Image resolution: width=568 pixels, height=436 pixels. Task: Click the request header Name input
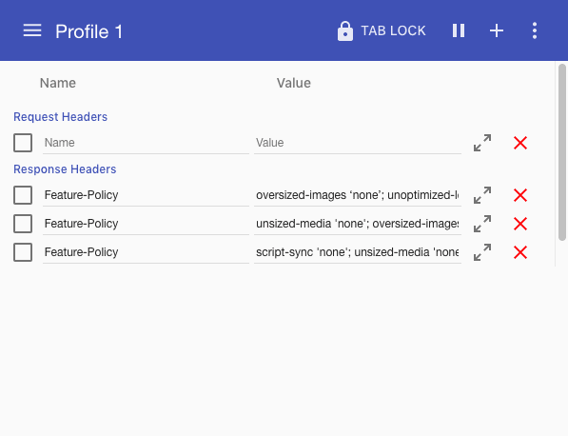tap(146, 143)
